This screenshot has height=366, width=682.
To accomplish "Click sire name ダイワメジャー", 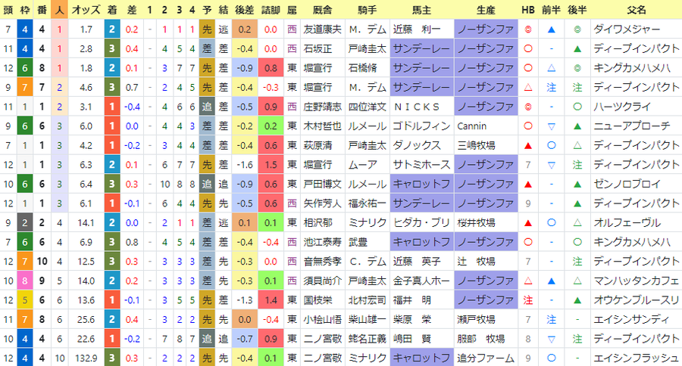I will [627, 29].
